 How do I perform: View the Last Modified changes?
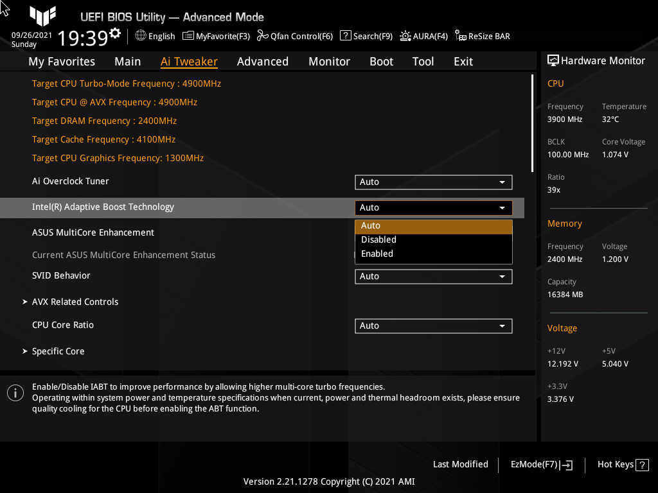click(x=461, y=464)
